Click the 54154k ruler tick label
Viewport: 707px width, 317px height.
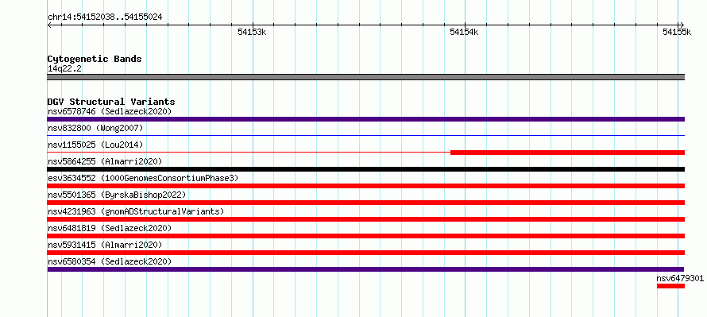(465, 32)
